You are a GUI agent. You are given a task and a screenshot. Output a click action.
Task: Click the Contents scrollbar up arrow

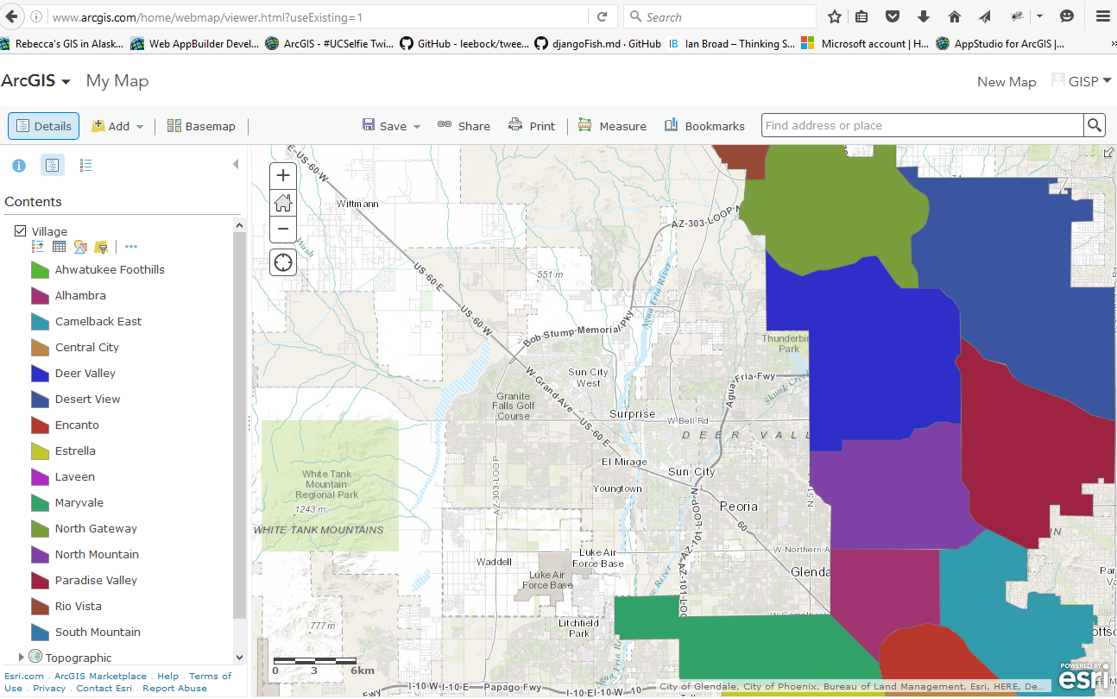tap(240, 225)
